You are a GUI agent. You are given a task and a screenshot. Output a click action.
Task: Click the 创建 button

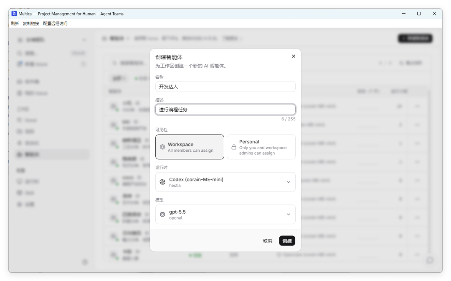coord(287,241)
